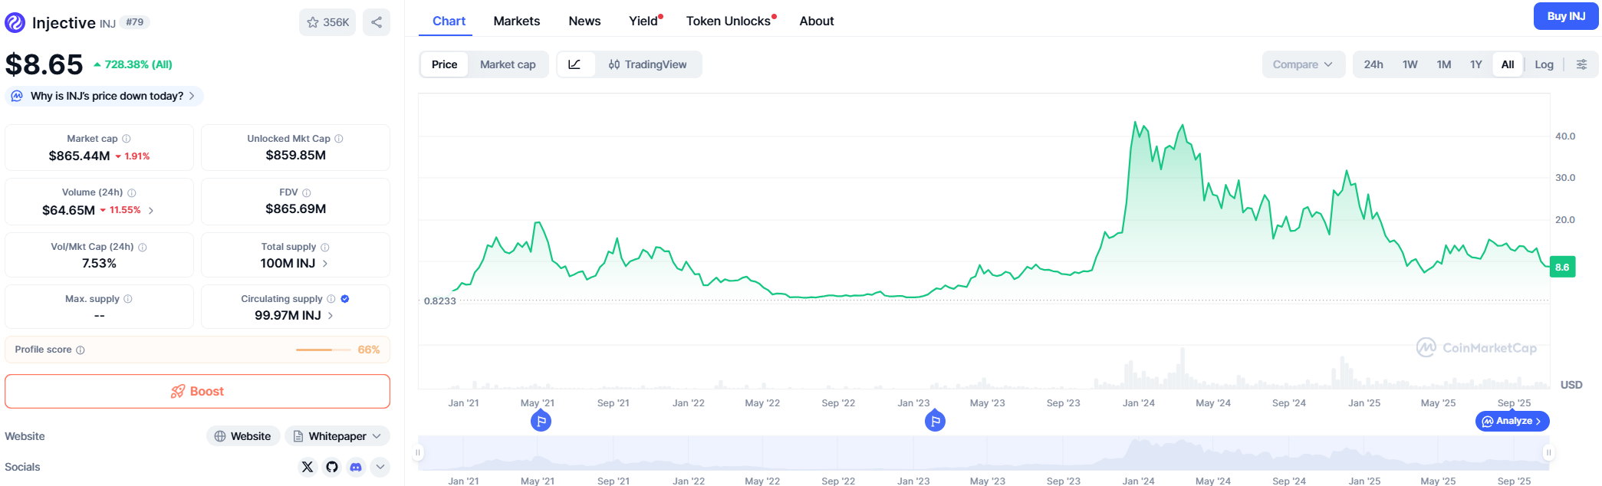Click the #79 rank badge
Image resolution: width=1602 pixels, height=486 pixels.
[135, 22]
